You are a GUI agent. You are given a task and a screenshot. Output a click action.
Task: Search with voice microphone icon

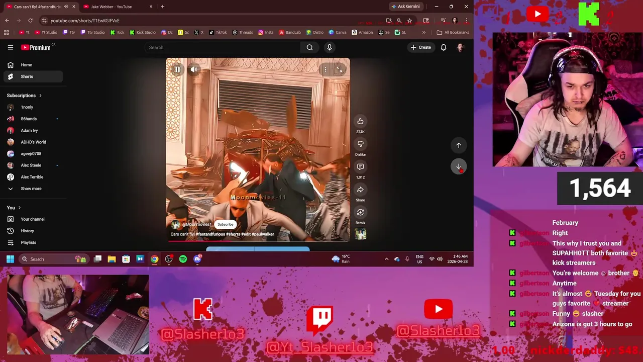tap(330, 47)
